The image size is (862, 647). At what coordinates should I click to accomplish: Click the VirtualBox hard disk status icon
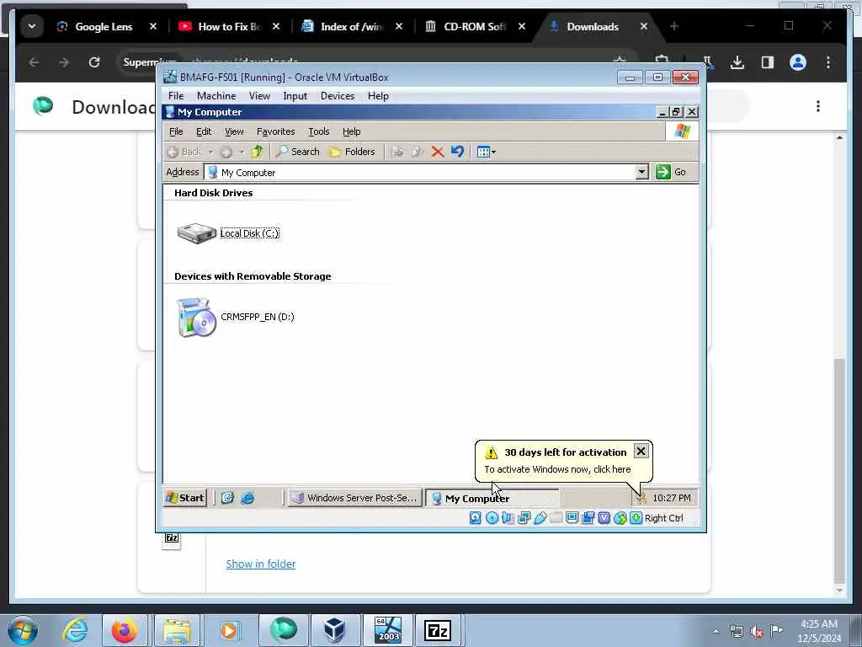click(475, 518)
